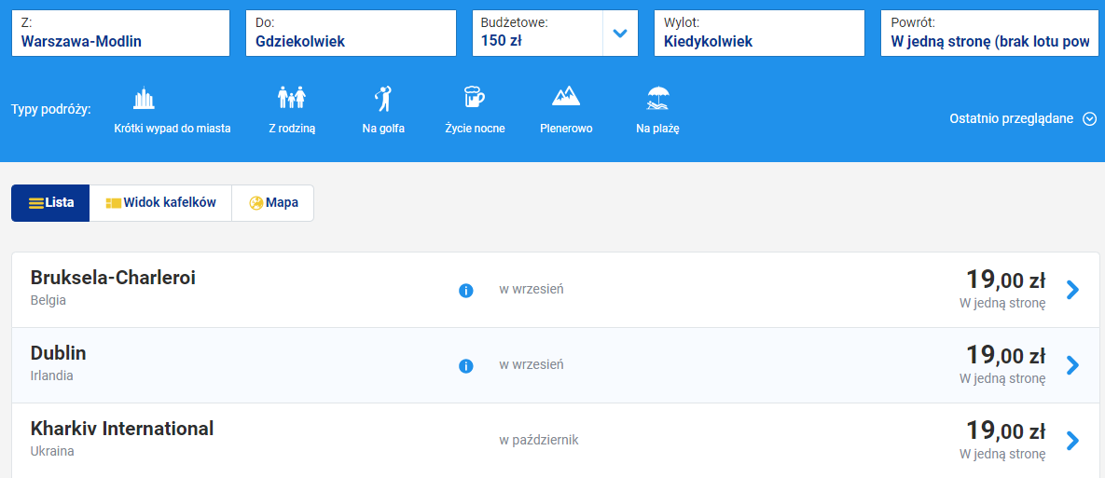The height and width of the screenshot is (478, 1105).
Task: Open info icon for Bruksela-Charleroi
Action: 466,290
